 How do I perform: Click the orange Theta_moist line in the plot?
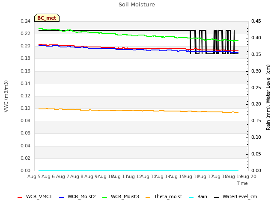click(138, 111)
